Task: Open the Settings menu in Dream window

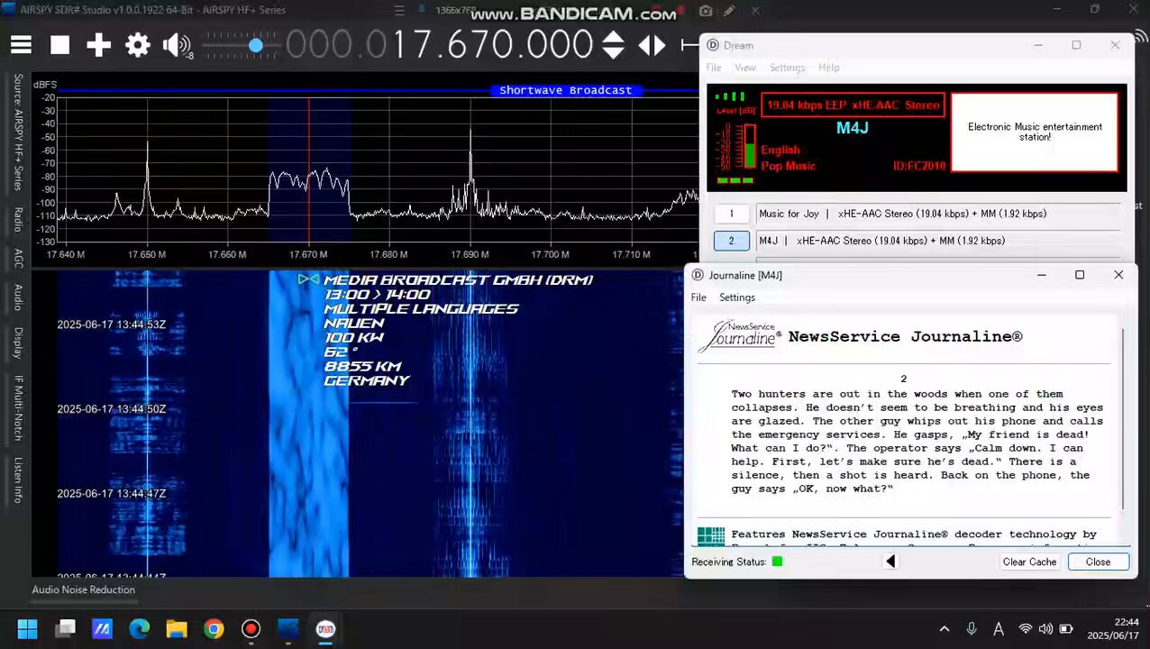Action: click(x=787, y=68)
